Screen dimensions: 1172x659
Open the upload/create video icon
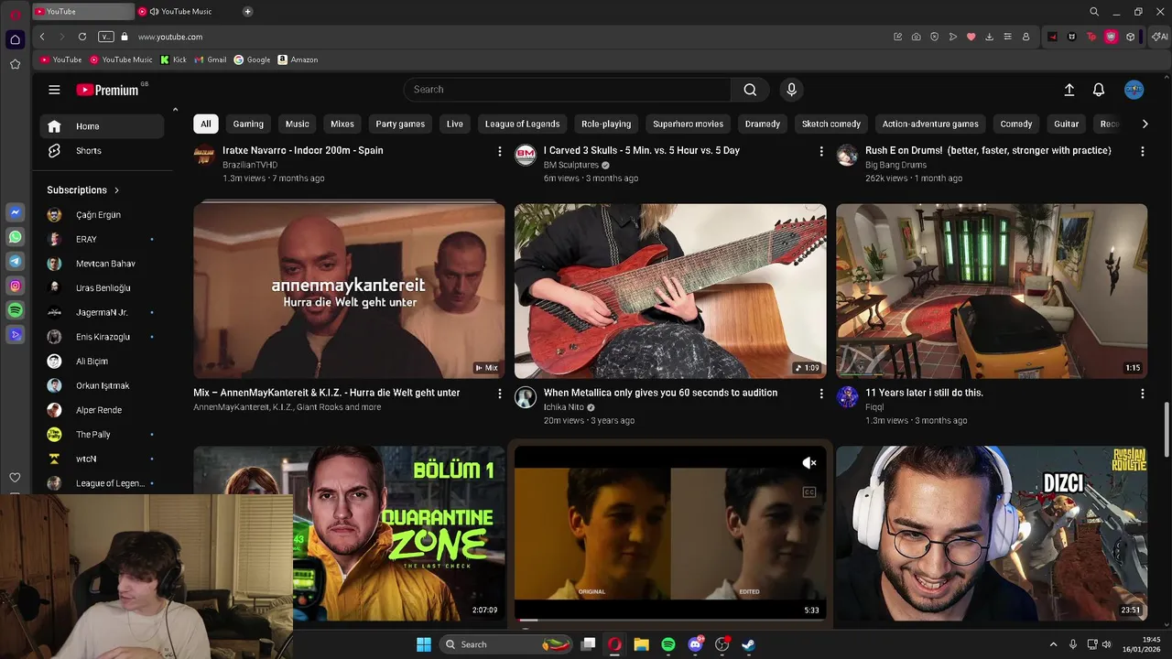click(x=1069, y=90)
